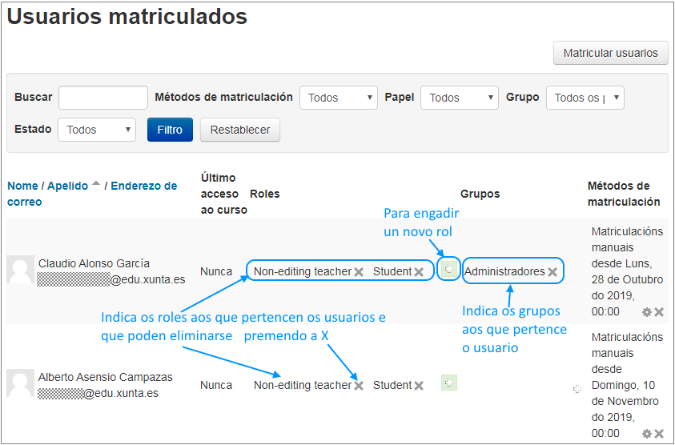
Task: Remove Non-editing teacher role from Alberto Asensio Campazas
Action: (x=359, y=386)
